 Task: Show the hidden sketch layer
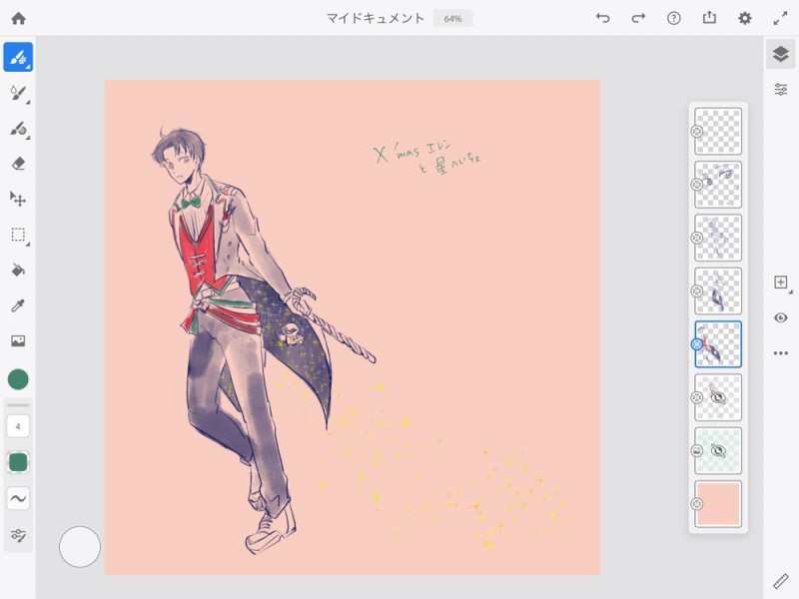tap(718, 397)
